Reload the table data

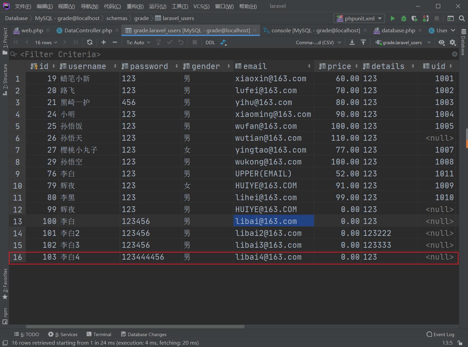coord(90,42)
